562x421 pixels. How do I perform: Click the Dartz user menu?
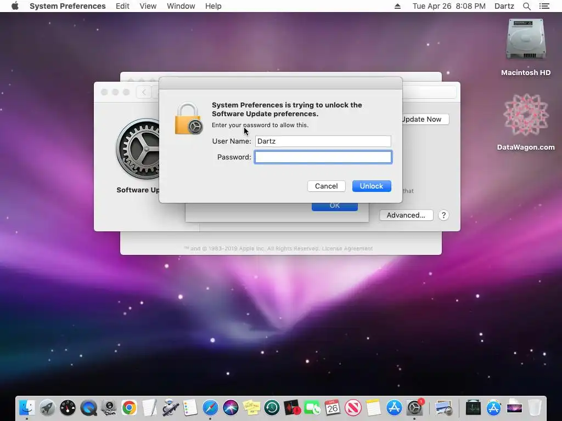point(504,6)
